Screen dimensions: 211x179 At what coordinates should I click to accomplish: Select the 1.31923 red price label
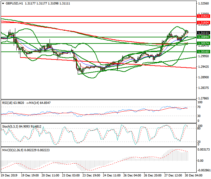click(x=203, y=16)
